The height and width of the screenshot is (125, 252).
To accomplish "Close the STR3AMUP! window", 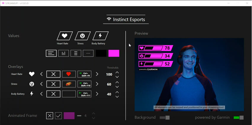I will (247, 3).
